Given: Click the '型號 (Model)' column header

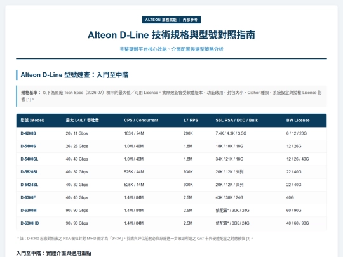Looking at the screenshot, I should (32, 120).
